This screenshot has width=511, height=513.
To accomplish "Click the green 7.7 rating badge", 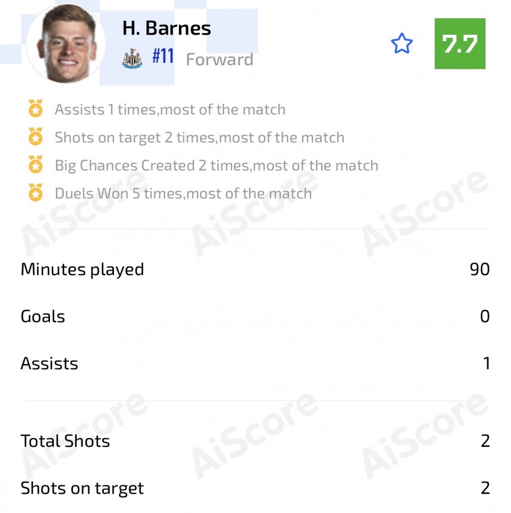I will coord(460,44).
